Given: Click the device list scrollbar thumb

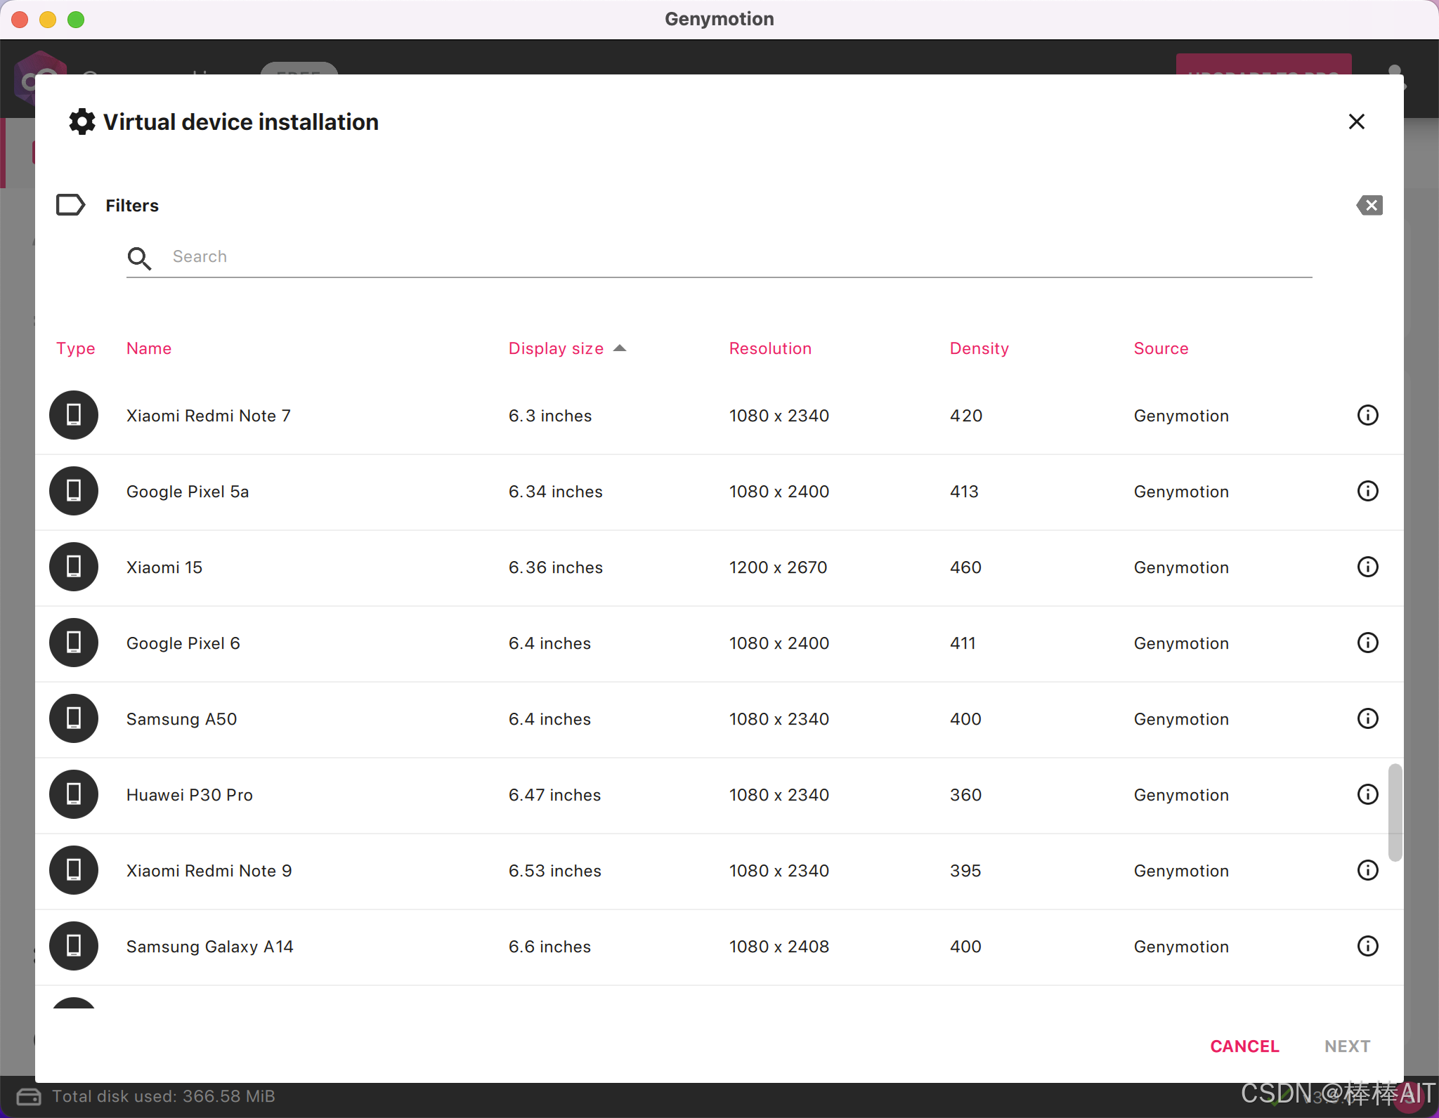Looking at the screenshot, I should click(x=1395, y=812).
